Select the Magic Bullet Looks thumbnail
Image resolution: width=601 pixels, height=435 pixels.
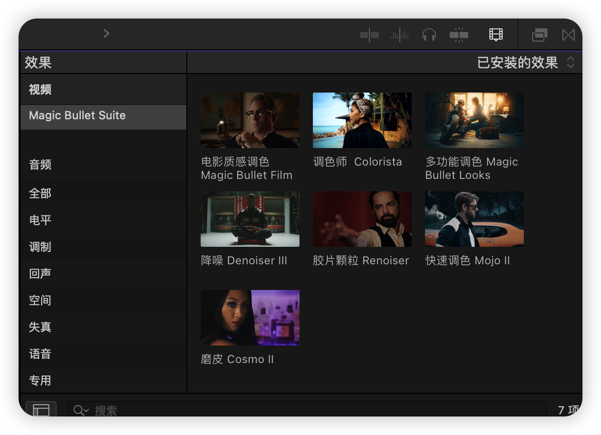(474, 120)
